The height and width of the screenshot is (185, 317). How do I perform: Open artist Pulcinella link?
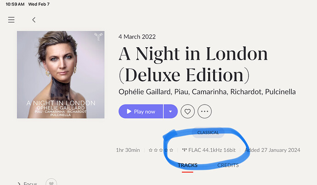coord(280,92)
